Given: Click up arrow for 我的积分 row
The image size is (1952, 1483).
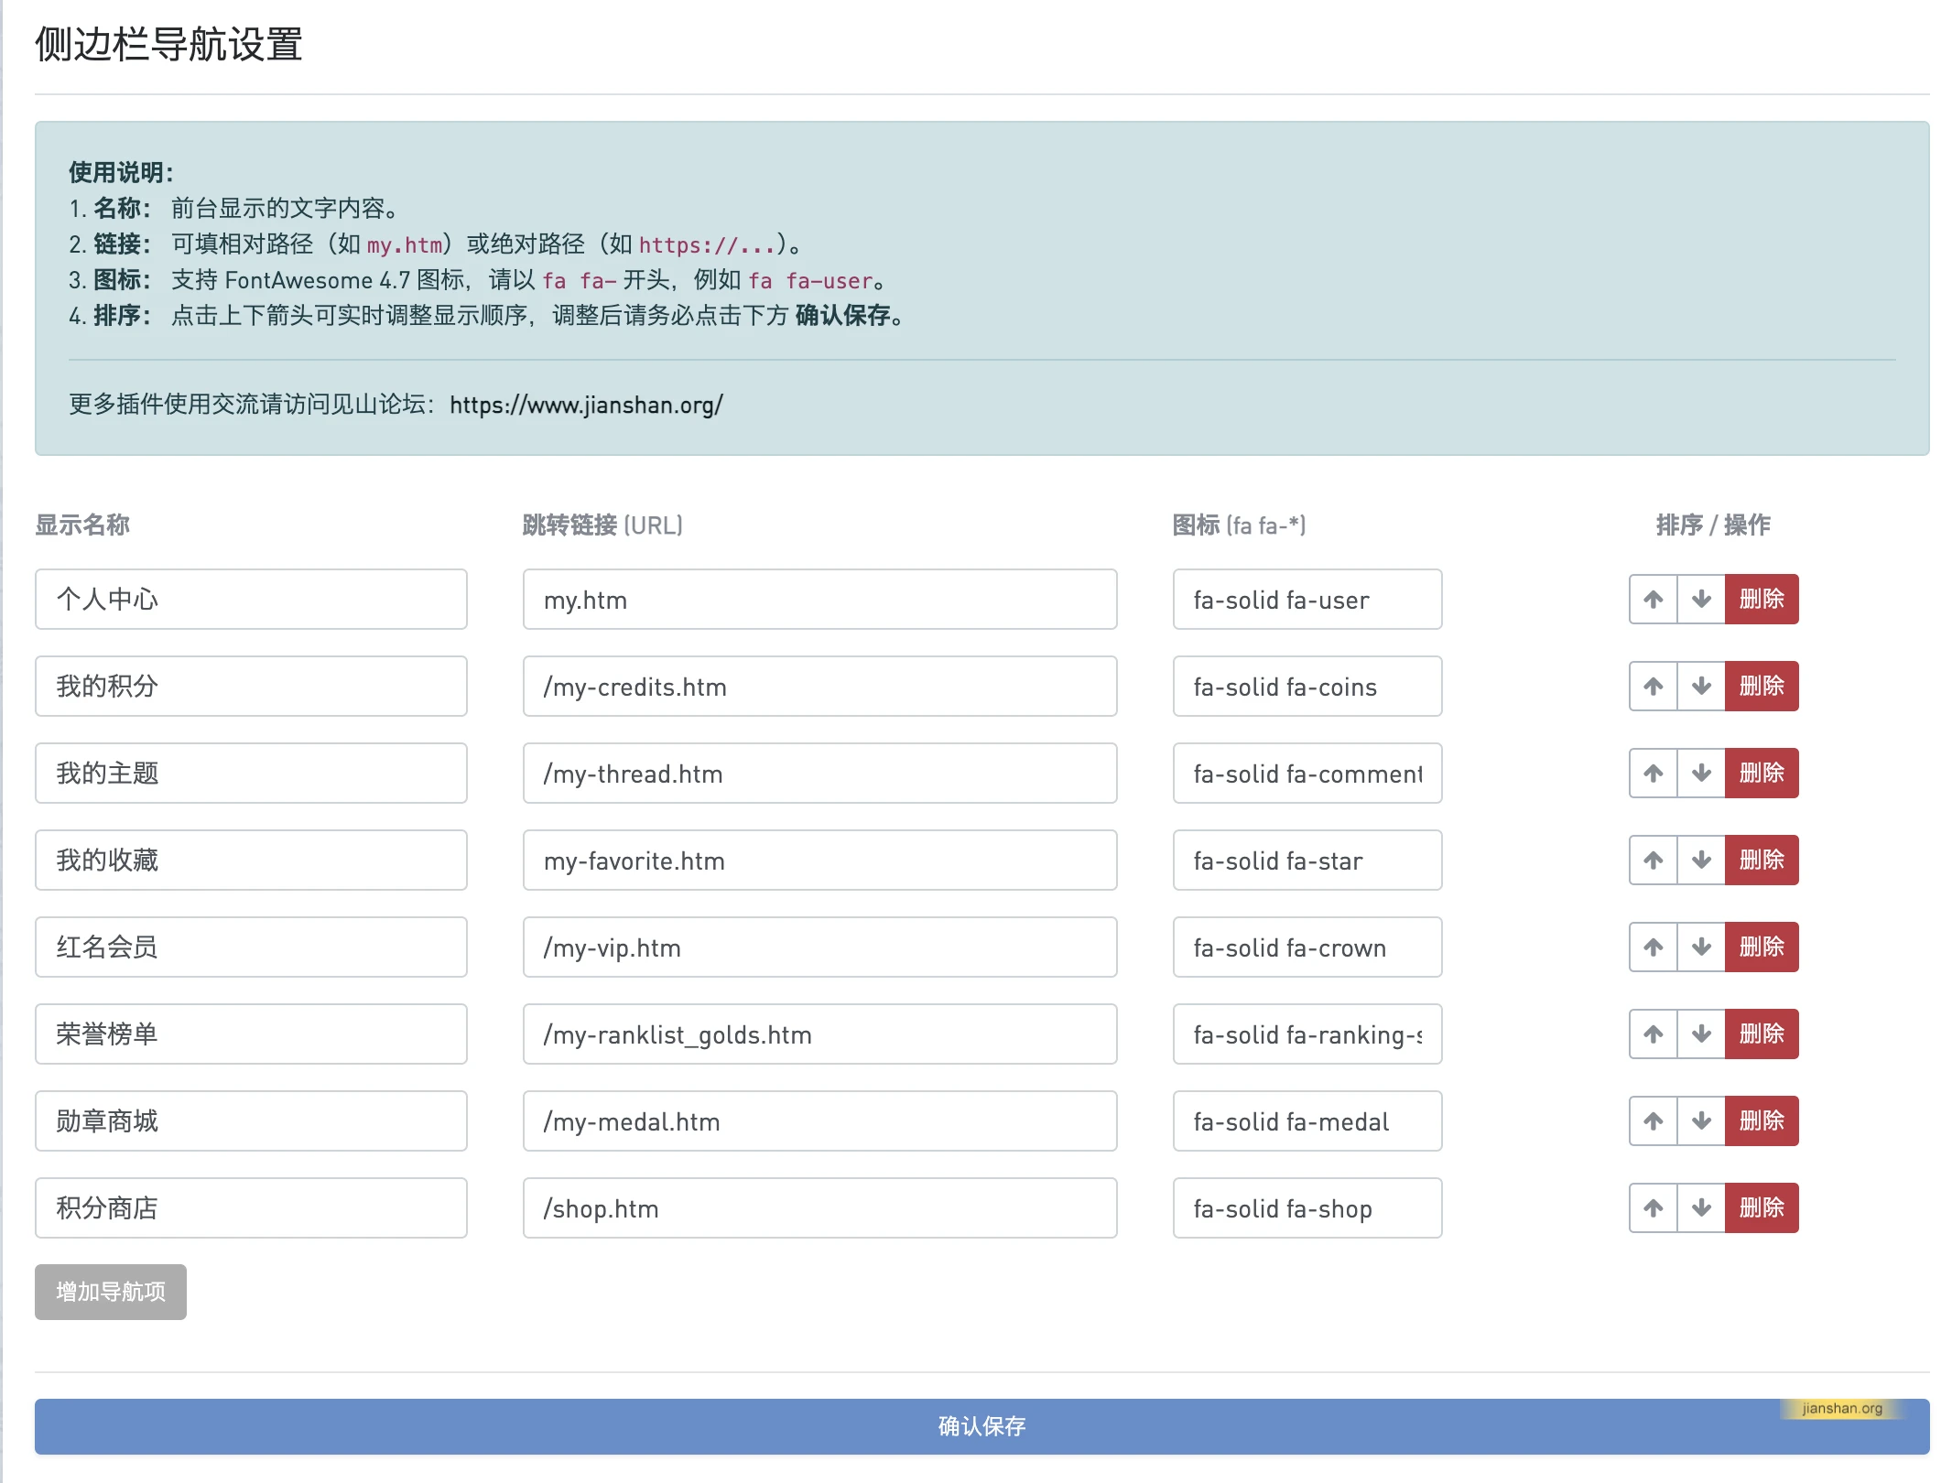Looking at the screenshot, I should (1653, 687).
